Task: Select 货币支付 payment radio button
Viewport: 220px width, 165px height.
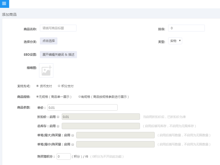Action: (x=37, y=86)
